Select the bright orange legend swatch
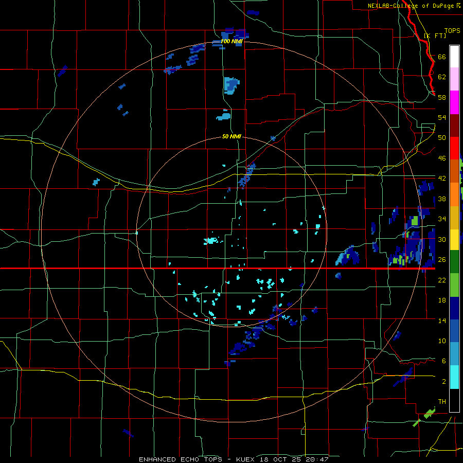463x463 pixels. coord(454,194)
